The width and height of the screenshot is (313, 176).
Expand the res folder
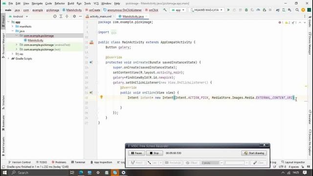click(x=13, y=54)
